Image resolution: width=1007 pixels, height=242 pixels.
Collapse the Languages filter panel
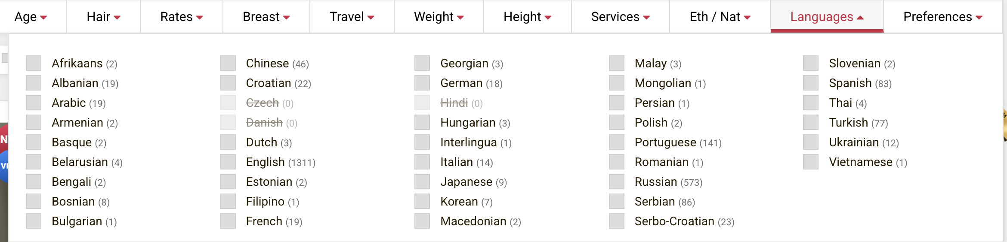tap(827, 17)
